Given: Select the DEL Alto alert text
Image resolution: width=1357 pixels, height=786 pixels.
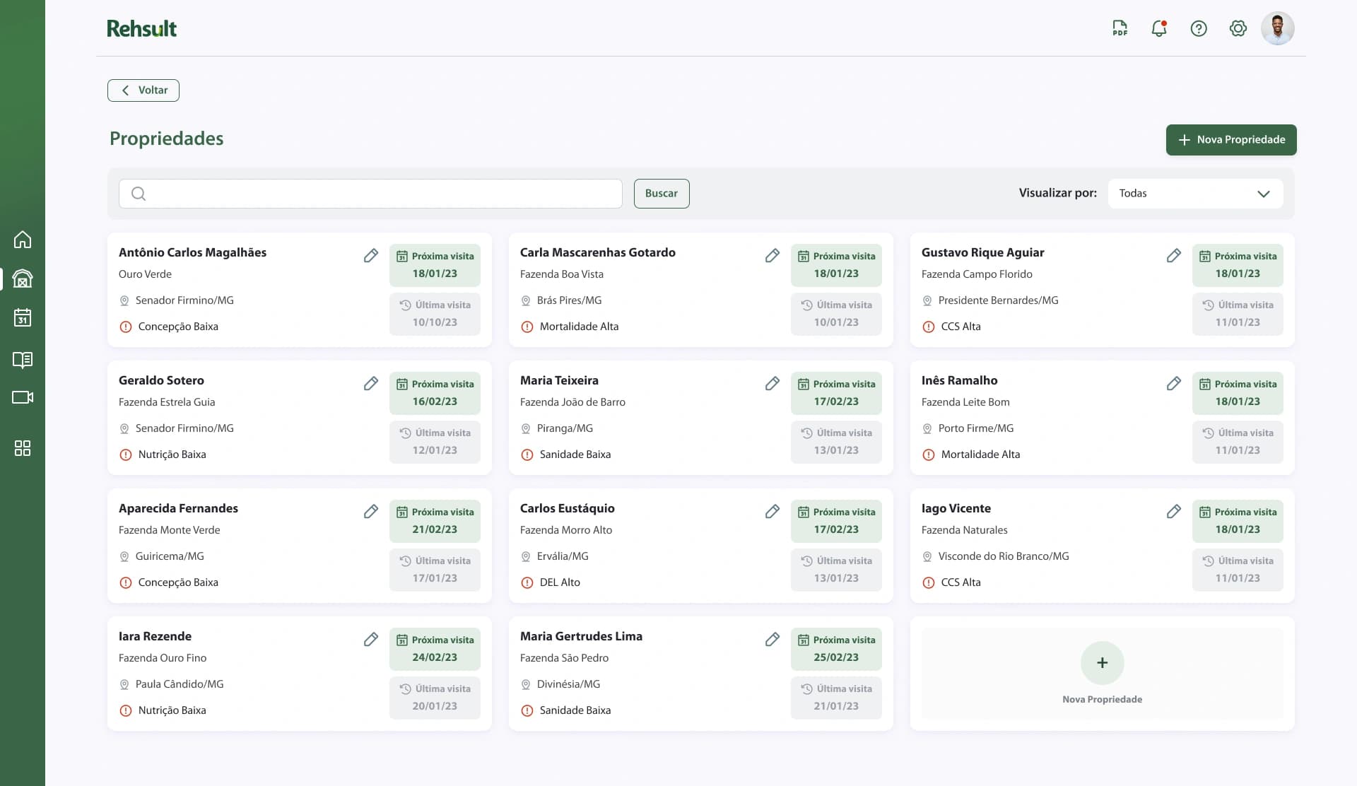Looking at the screenshot, I should click(x=560, y=582).
